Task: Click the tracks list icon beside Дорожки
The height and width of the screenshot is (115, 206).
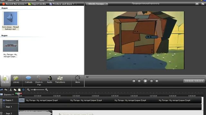Action: coord(1,95)
